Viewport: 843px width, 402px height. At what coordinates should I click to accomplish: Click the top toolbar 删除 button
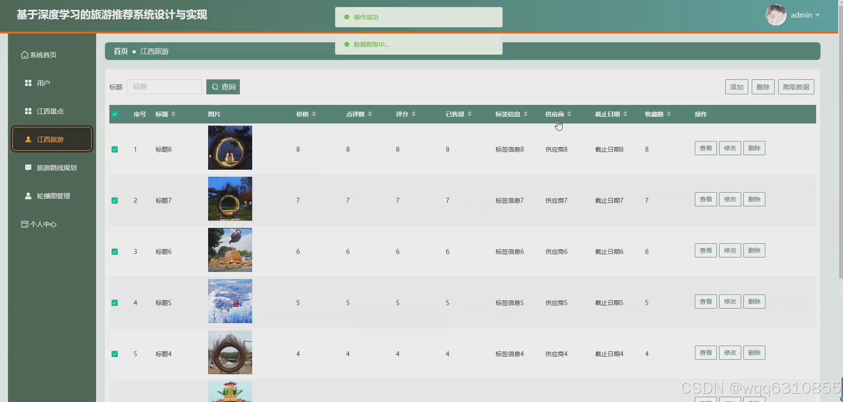[763, 87]
